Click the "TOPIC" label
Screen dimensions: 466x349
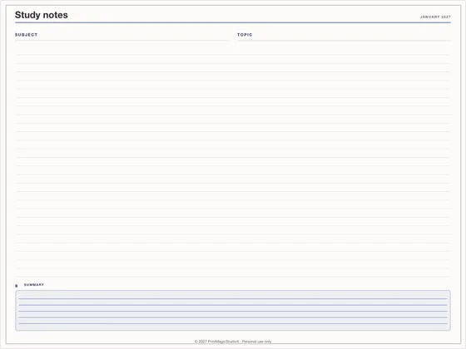[245, 35]
